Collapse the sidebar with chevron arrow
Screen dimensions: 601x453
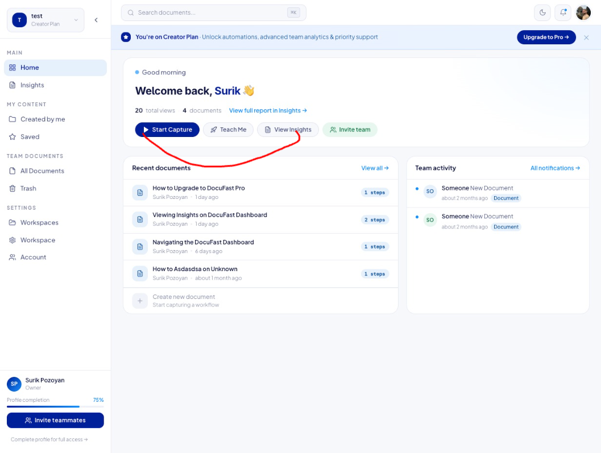(96, 20)
